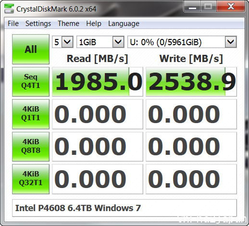
Task: Open the test count dropdown showing 5
Action: coord(62,42)
